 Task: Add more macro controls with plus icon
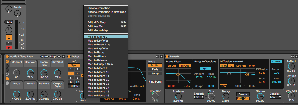(x=7, y=66)
